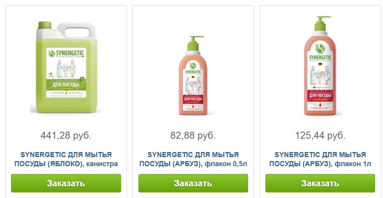Click the red ДЛЯ ПОСУДЫ banner on the 1л bottle
The image size is (383, 198).
pos(320,95)
